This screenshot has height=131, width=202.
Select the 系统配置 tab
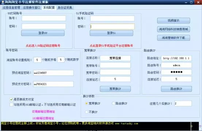(x=49, y=8)
